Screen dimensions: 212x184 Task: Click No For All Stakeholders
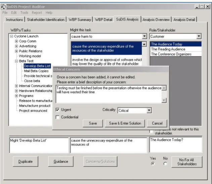click(x=187, y=162)
